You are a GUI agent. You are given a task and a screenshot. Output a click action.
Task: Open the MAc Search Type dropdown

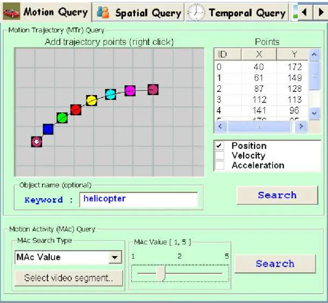pyautogui.click(x=115, y=257)
